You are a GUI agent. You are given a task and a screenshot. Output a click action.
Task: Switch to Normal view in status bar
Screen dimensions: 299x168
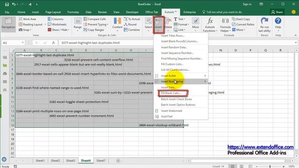click(x=233, y=166)
